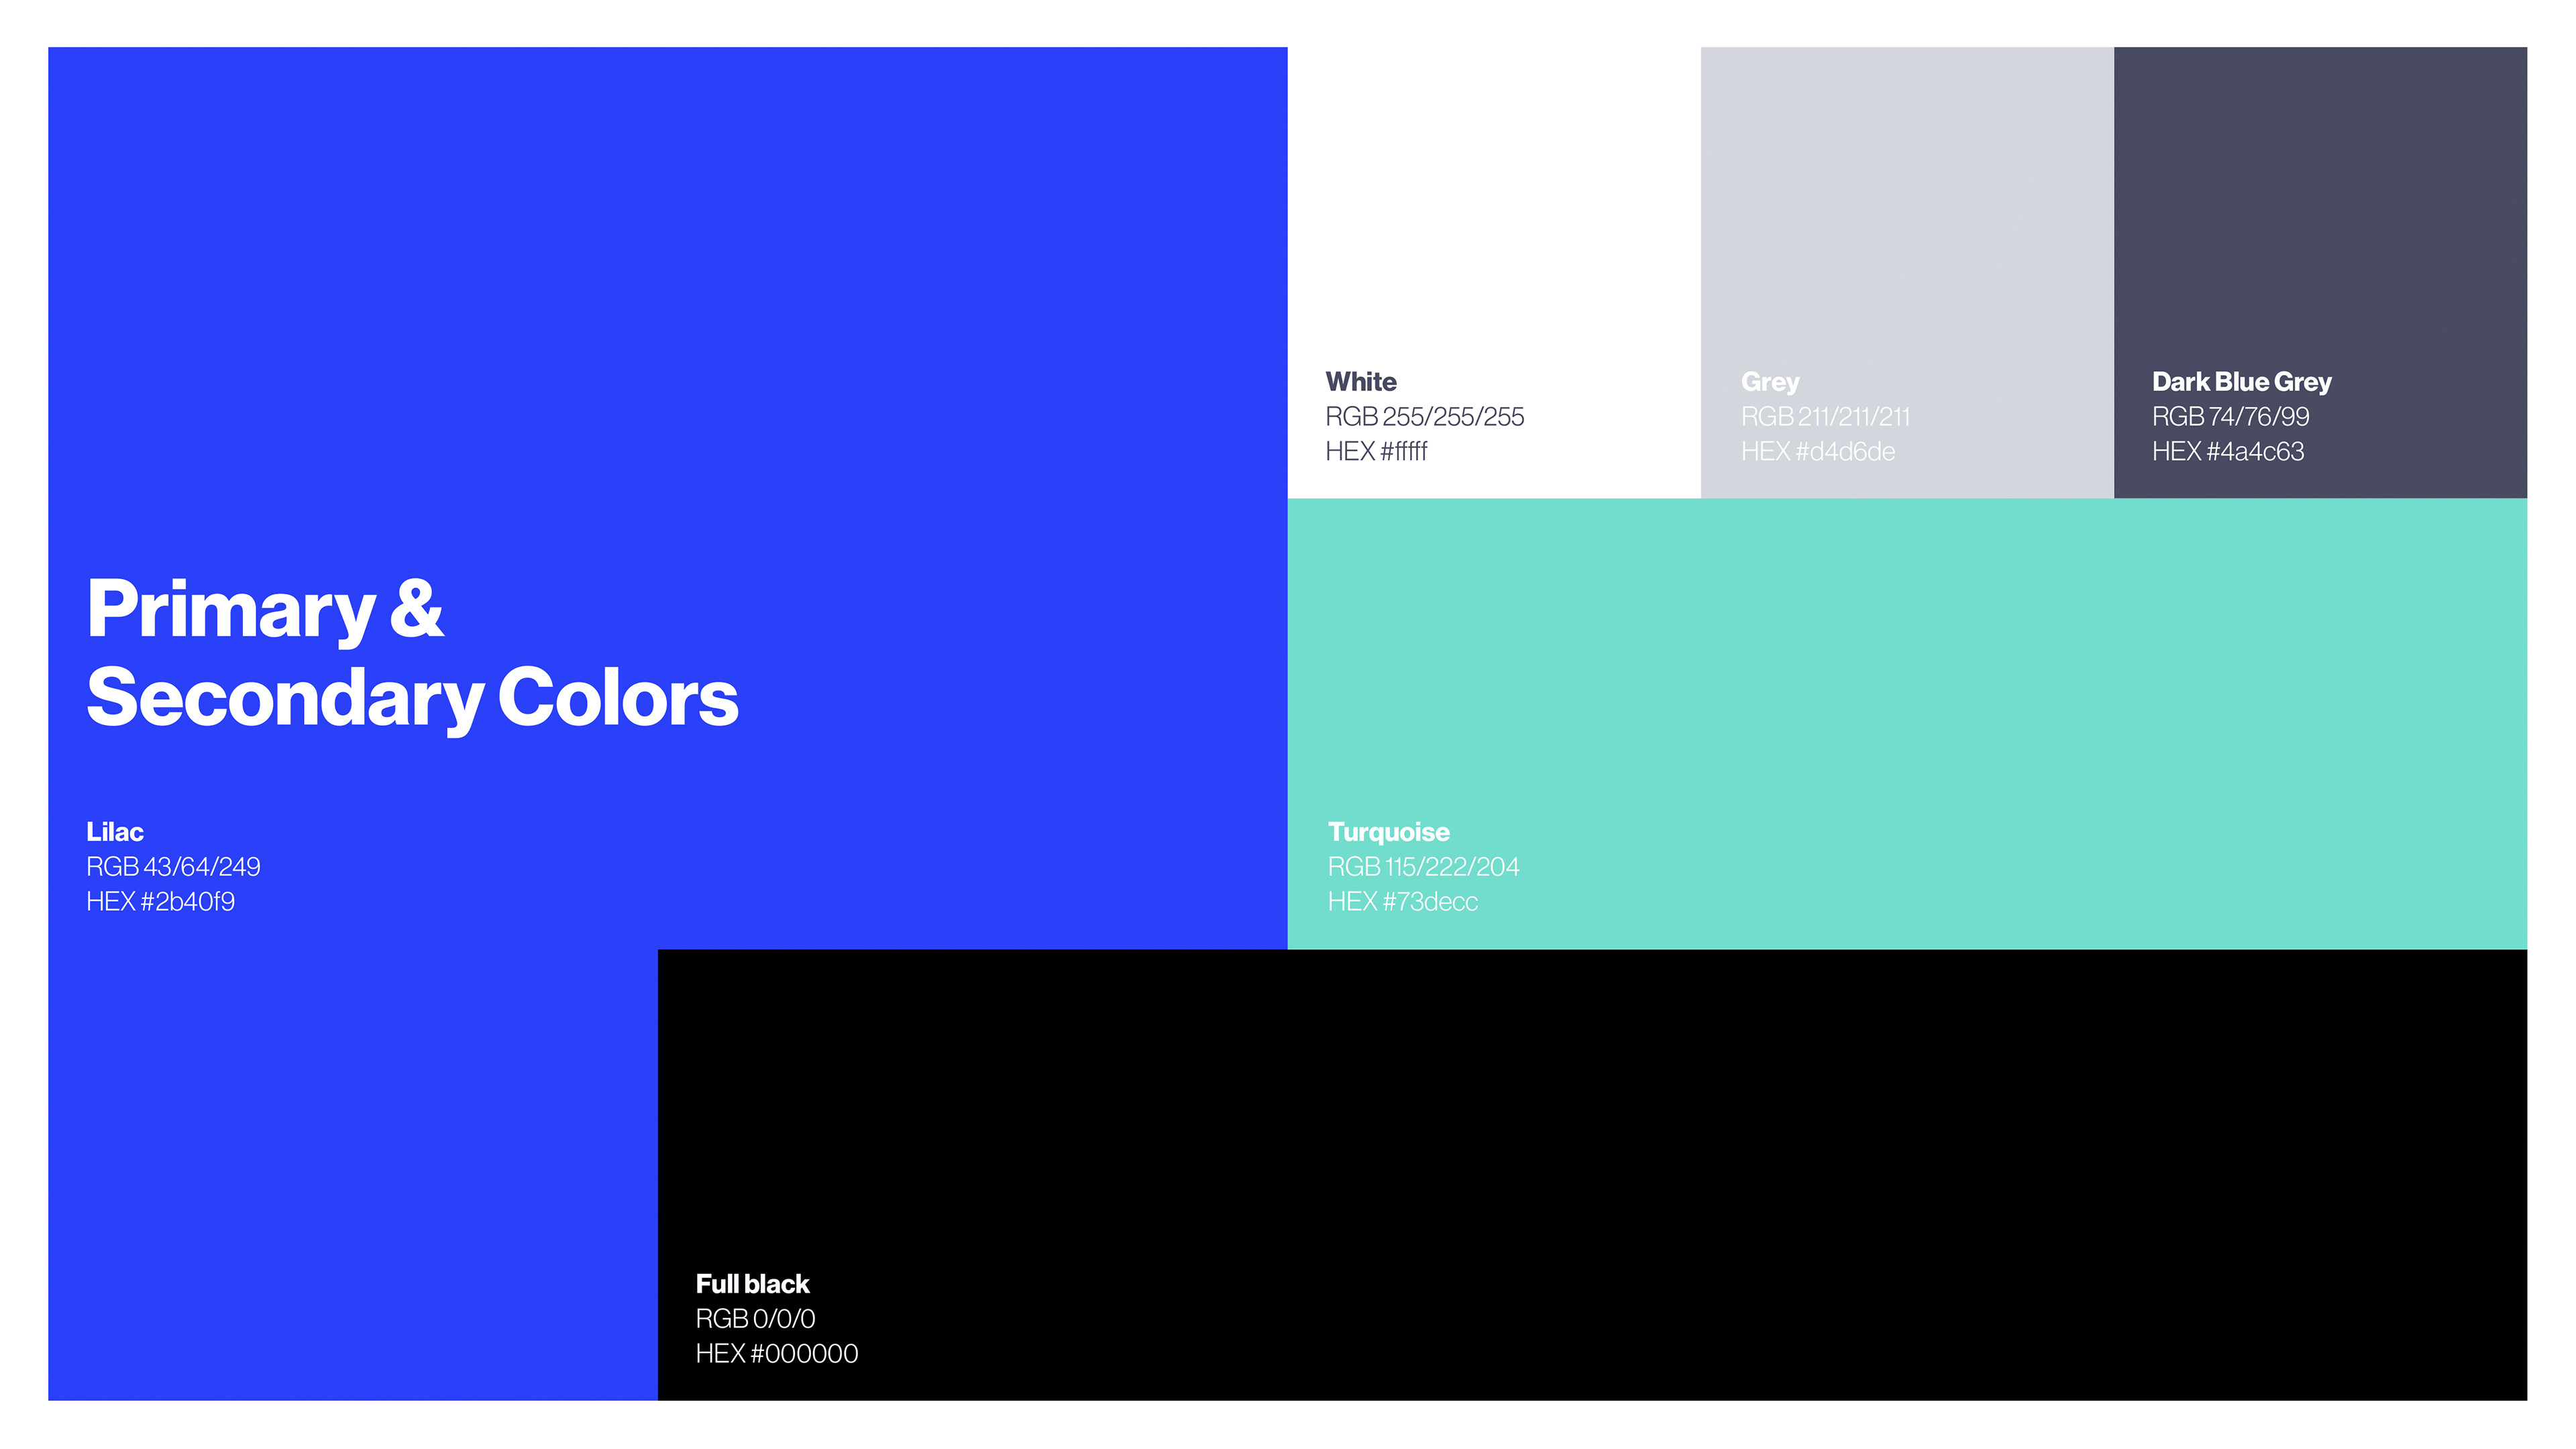Click Lilac RGB 43/64/249 value
This screenshot has height=1449, width=2576.
click(x=173, y=867)
